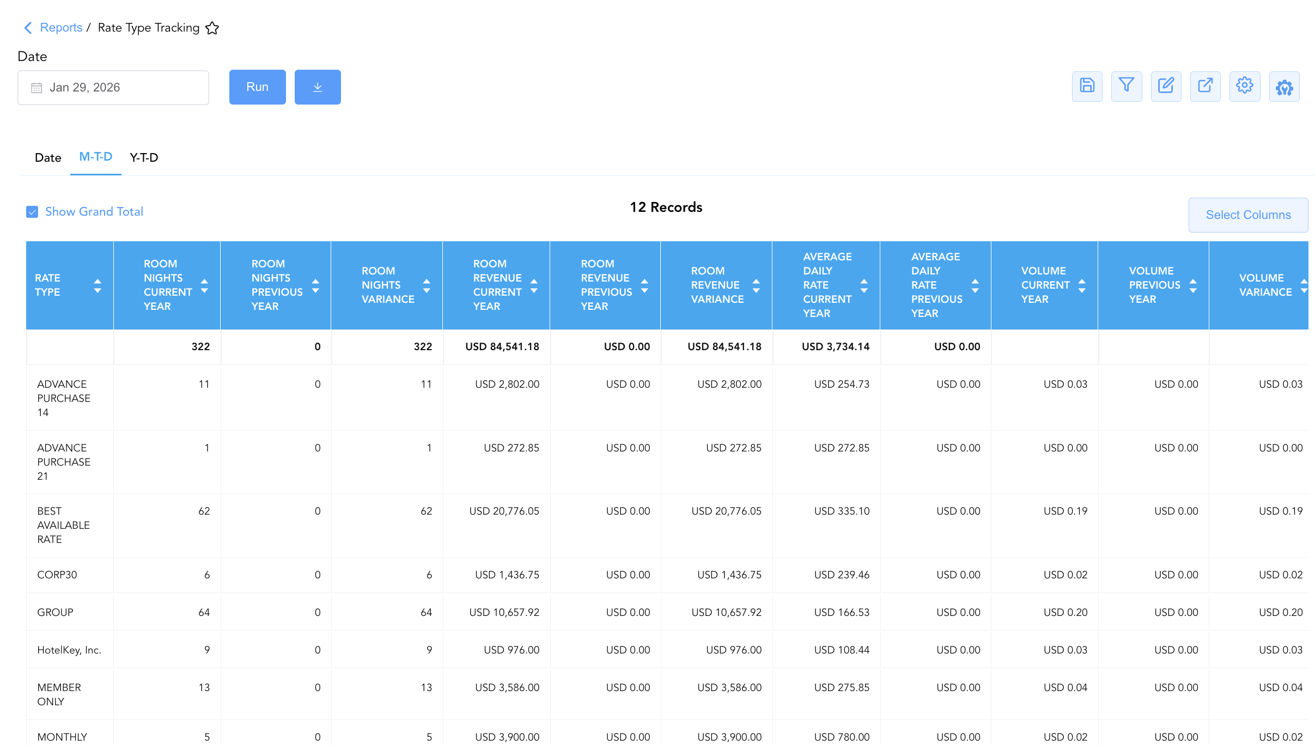This screenshot has height=745, width=1315.
Task: Uncheck the Show Grand Total checkbox
Action: (32, 212)
